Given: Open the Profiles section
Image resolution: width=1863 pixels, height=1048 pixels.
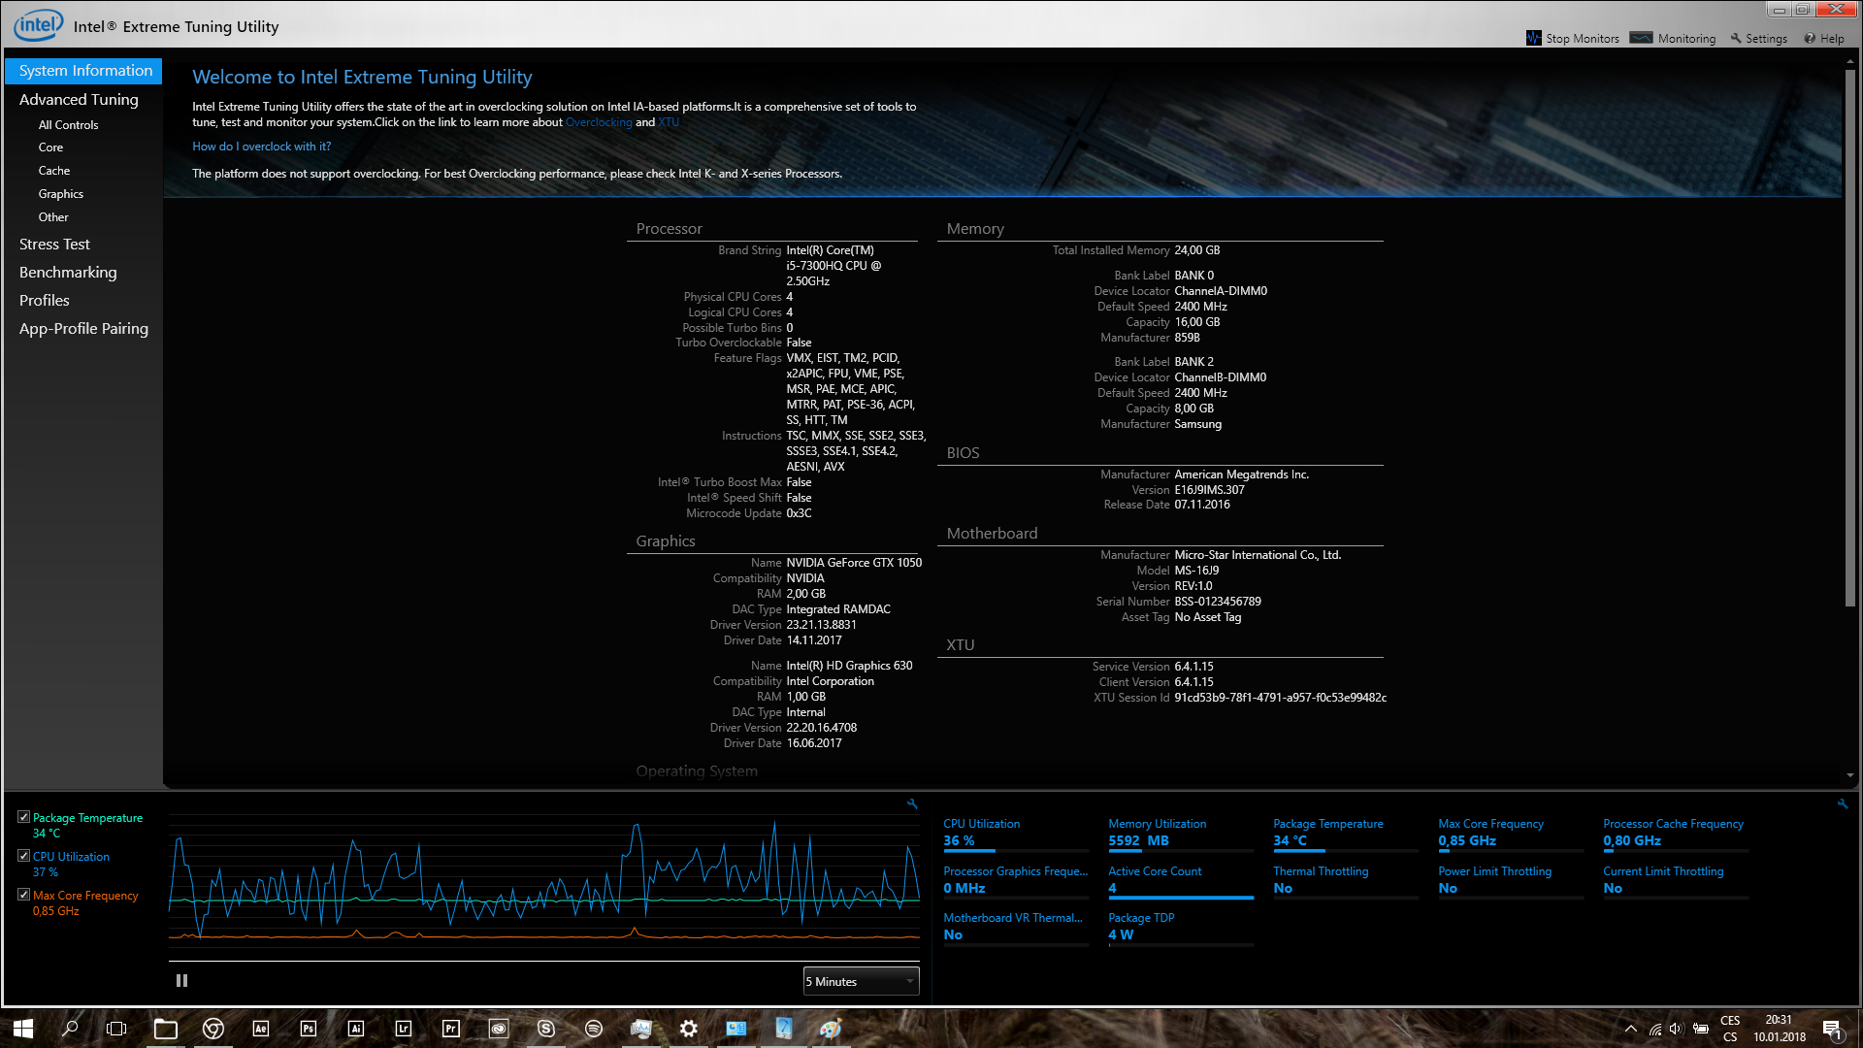Looking at the screenshot, I should click(x=45, y=301).
